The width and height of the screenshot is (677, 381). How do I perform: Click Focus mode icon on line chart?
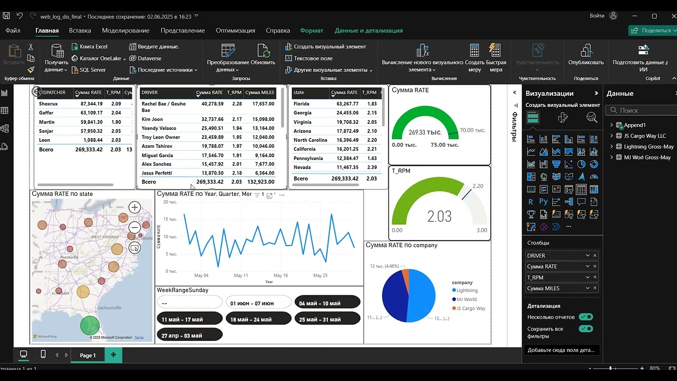[x=269, y=195]
